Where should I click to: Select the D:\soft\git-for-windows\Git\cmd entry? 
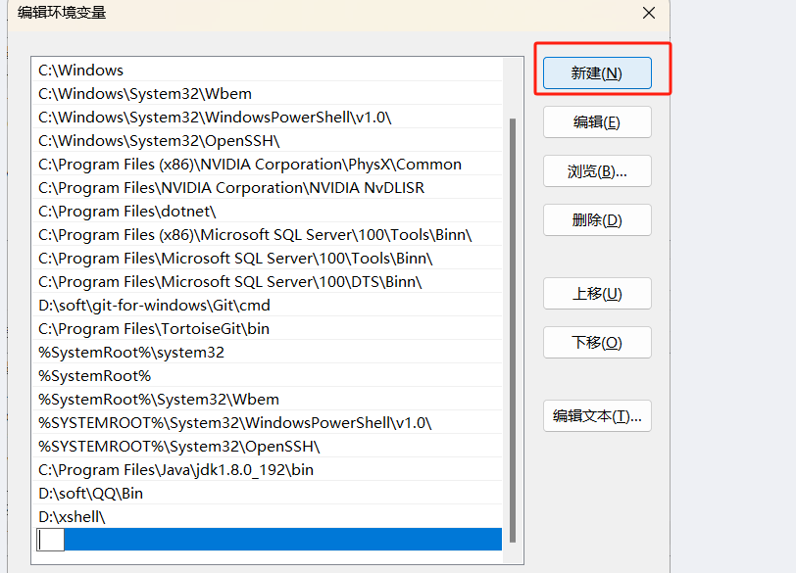(154, 306)
